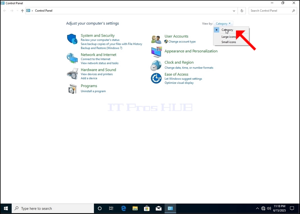Click the refresh button beside address bar
This screenshot has width=300, height=214.
pos(242,11)
